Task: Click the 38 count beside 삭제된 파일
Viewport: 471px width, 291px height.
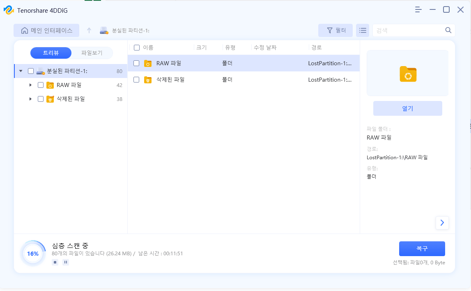Action: click(119, 99)
